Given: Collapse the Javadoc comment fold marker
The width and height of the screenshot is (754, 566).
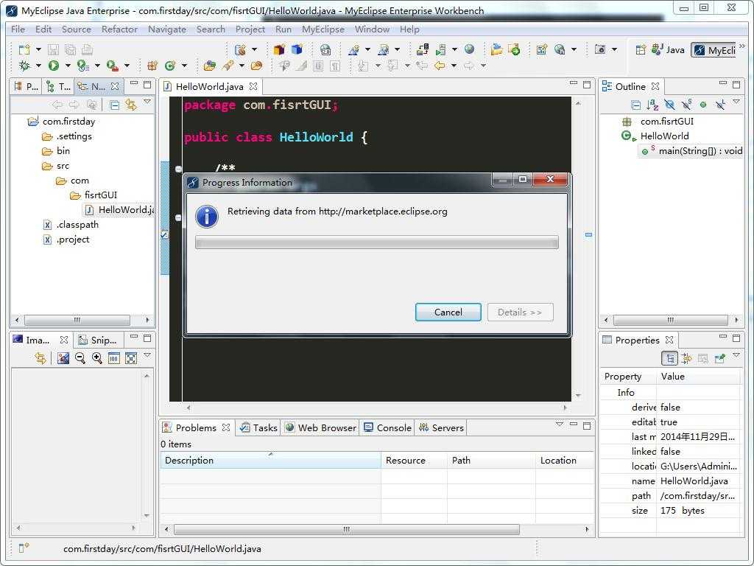Looking at the screenshot, I should [x=178, y=169].
